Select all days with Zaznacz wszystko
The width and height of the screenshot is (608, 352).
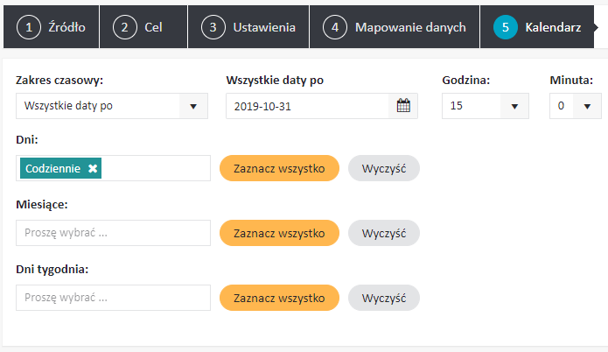(x=279, y=168)
